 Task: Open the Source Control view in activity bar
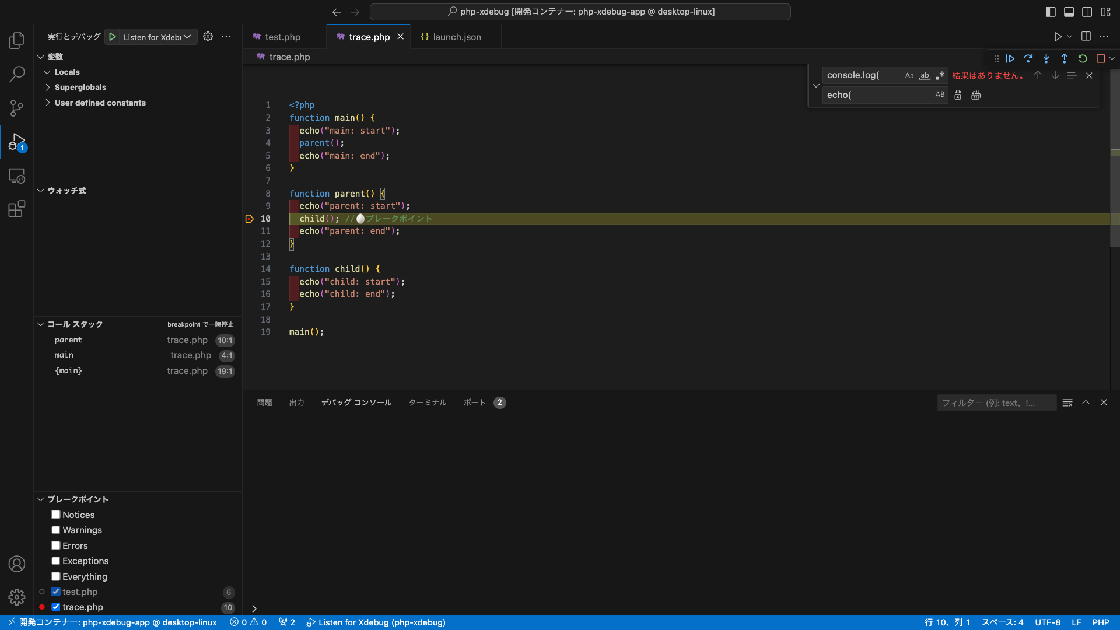click(17, 108)
